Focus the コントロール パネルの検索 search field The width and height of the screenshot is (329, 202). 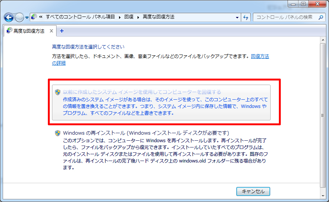(285, 17)
